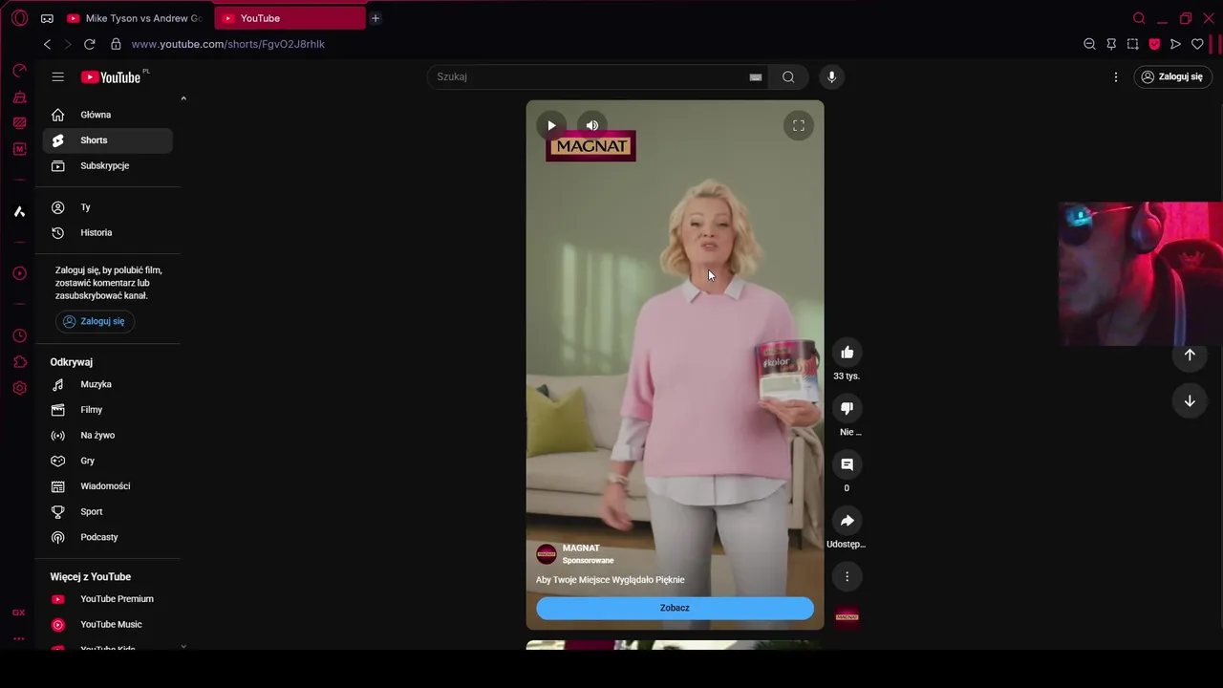Open YouTube settings three-dot menu in header
The width and height of the screenshot is (1223, 688).
click(x=1116, y=77)
